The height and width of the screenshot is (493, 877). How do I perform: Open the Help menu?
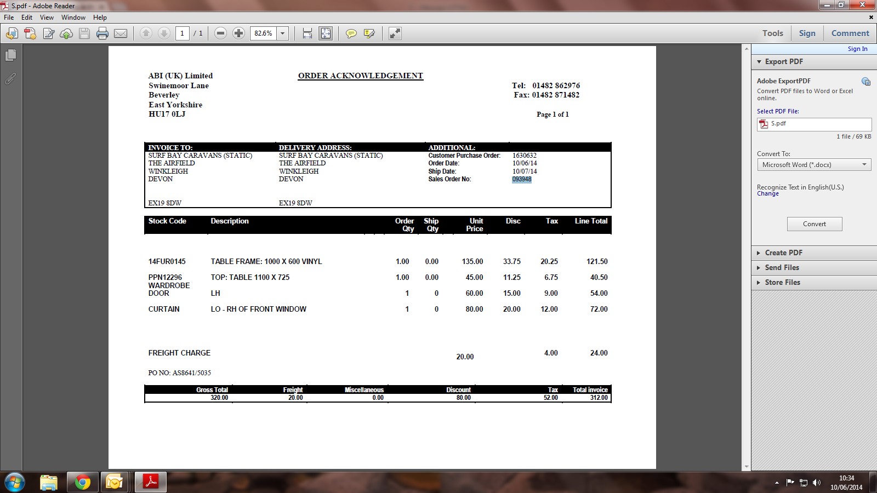pos(100,18)
